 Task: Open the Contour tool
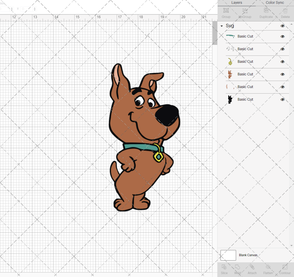pos(285,269)
